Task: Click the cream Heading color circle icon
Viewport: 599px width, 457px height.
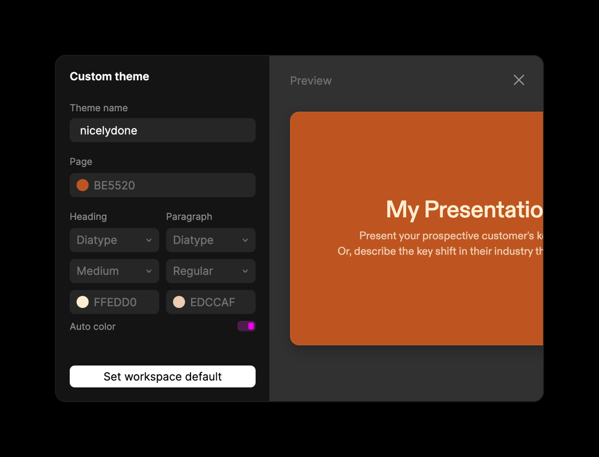Action: tap(82, 302)
